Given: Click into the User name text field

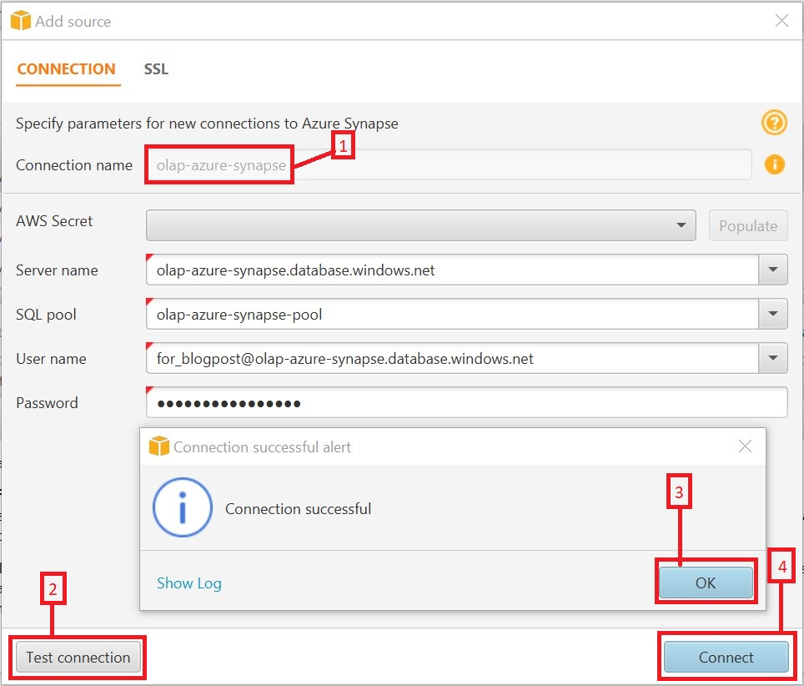Looking at the screenshot, I should pos(452,358).
